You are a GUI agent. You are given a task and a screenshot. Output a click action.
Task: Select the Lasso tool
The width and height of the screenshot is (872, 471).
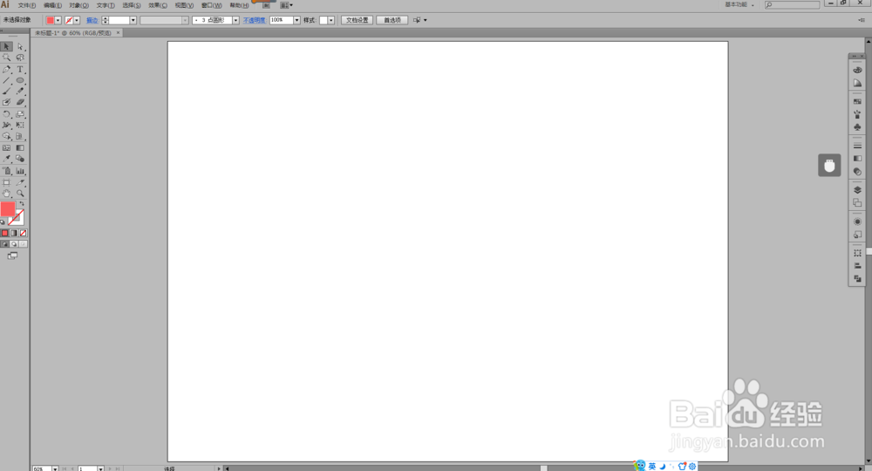[x=20, y=58]
